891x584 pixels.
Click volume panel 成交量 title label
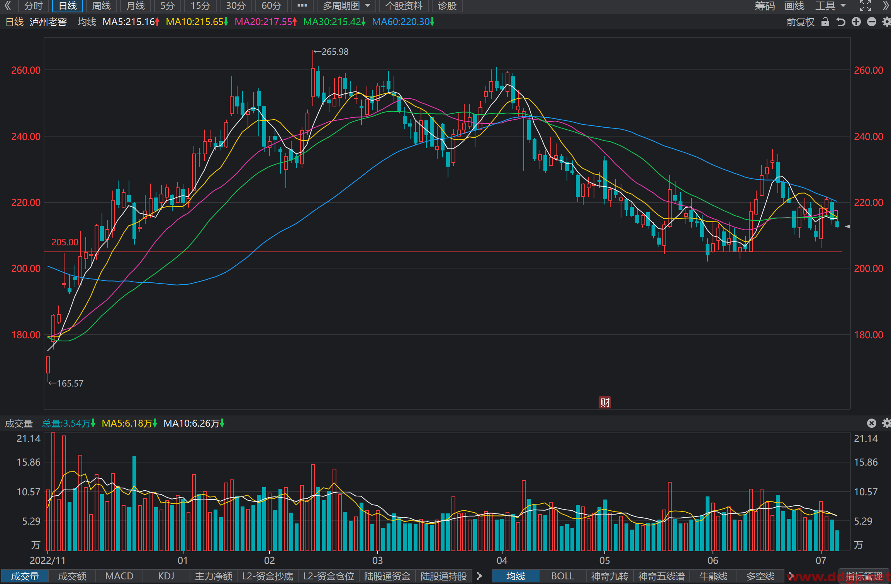click(19, 424)
